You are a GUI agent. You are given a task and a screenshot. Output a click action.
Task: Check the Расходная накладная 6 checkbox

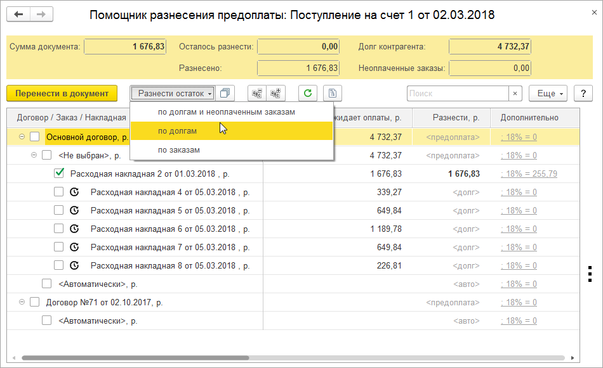point(59,229)
